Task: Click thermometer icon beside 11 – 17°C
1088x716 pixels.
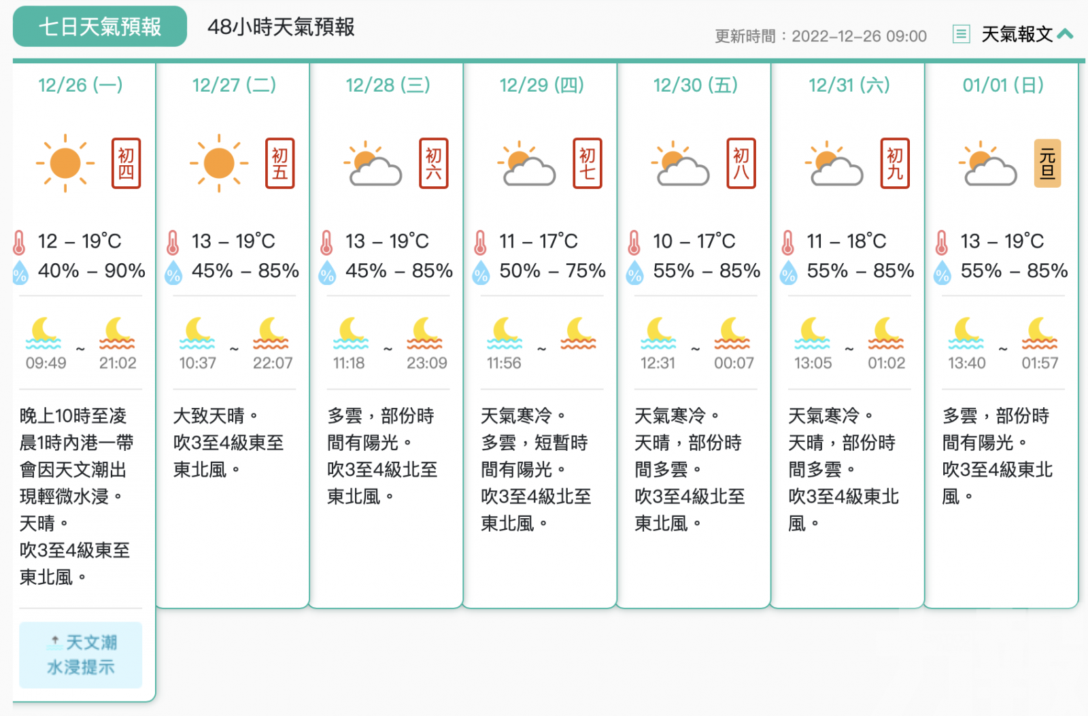Action: point(480,242)
